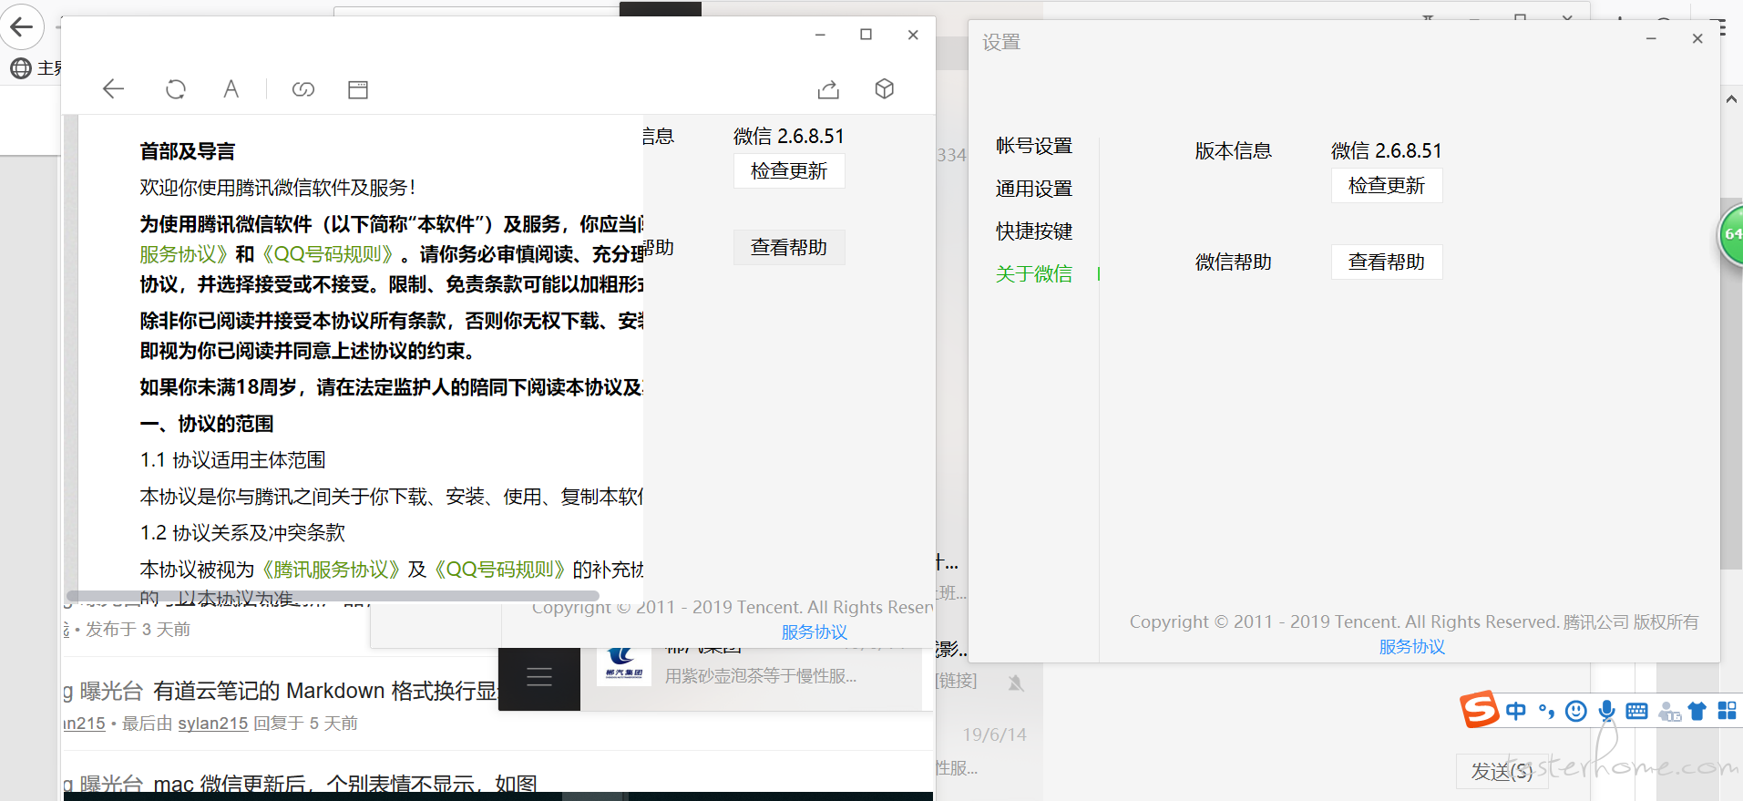Viewport: 1743px width, 801px height.
Task: Click muted bell icon beside [链接]
Action: click(1015, 683)
